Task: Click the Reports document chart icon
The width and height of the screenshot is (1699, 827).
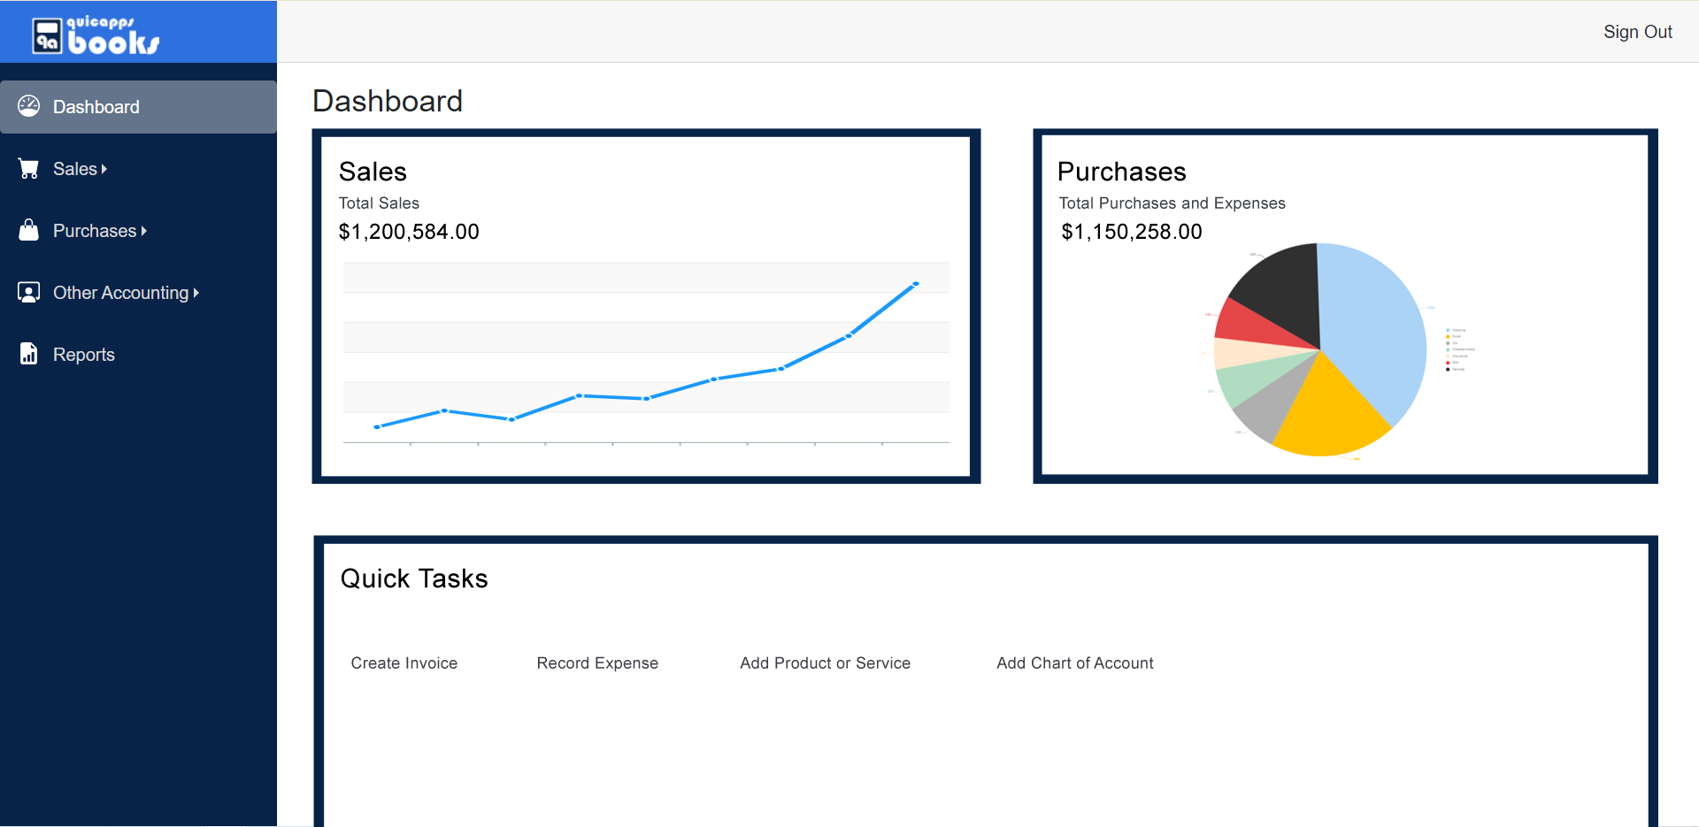Action: [29, 355]
